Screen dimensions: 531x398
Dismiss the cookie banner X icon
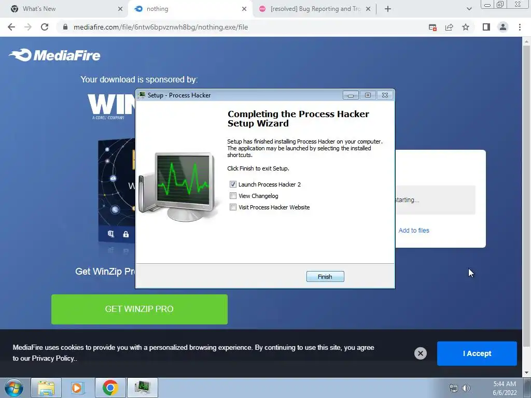(x=420, y=353)
